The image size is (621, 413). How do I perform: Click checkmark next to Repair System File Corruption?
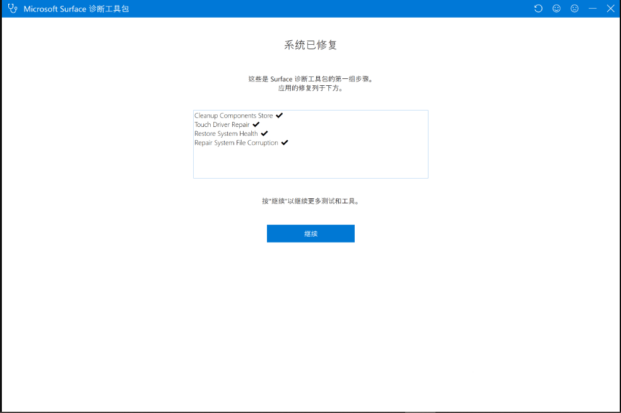(x=285, y=143)
